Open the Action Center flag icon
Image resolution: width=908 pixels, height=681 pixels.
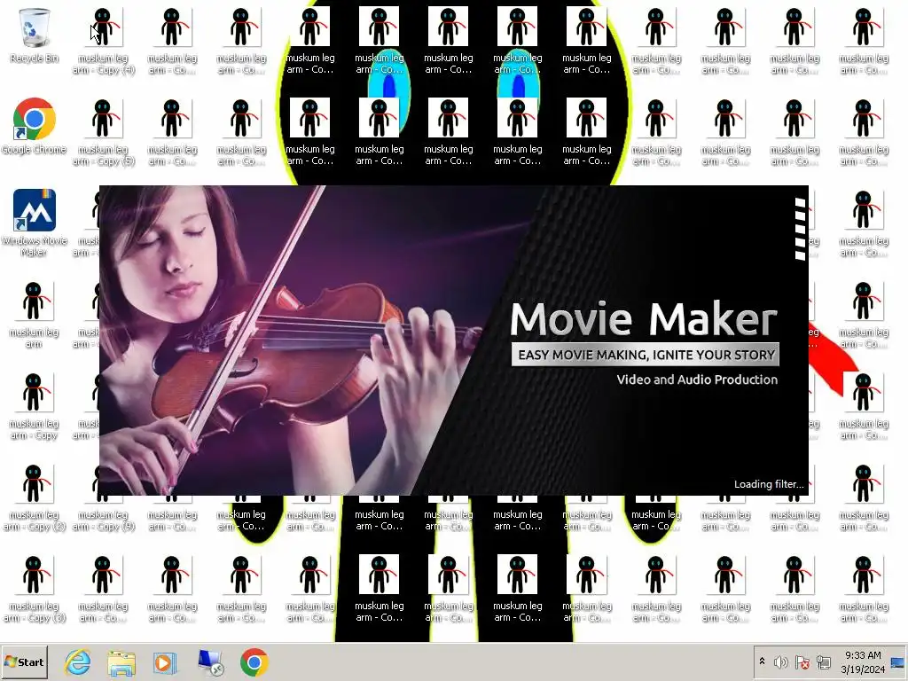[x=802, y=661]
